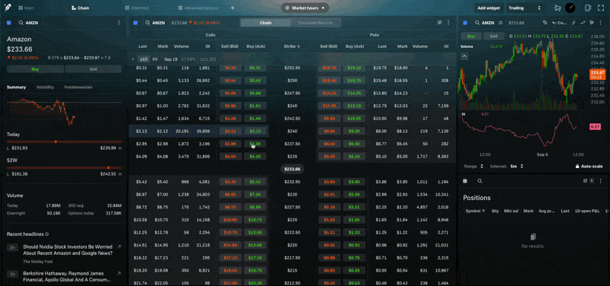Click blue link-color square in options chain header

point(136,23)
